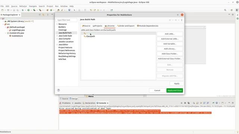Screen dimensions: 239x134
Task: Click the Debug toolbar icon
Action: (x=22, y=10)
